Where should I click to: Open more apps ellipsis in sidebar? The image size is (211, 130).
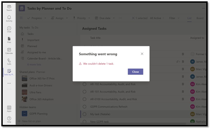[9, 83]
